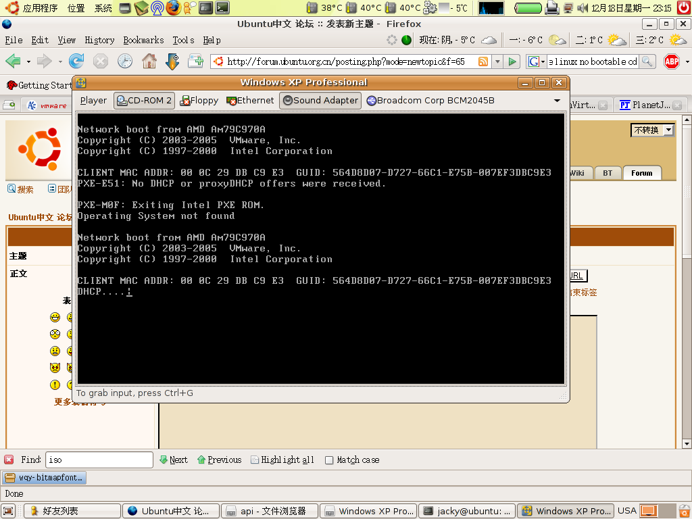Toggle the Floppy device in VMware Player
Viewport: 692px width, 519px height.
pos(199,101)
